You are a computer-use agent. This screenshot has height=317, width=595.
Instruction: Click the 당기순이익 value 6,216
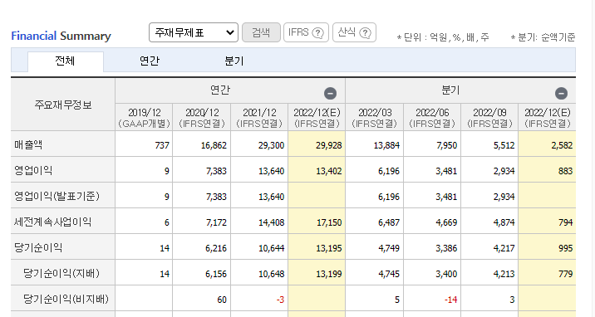pyautogui.click(x=216, y=248)
